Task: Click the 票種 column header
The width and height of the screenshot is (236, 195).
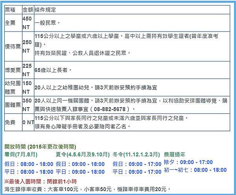Action: (13, 10)
